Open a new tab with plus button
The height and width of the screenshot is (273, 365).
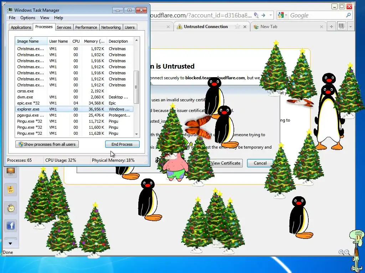tap(331, 27)
